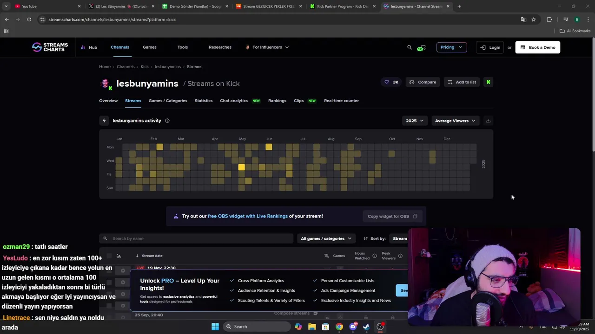Click the free OBS widget link

click(248, 216)
